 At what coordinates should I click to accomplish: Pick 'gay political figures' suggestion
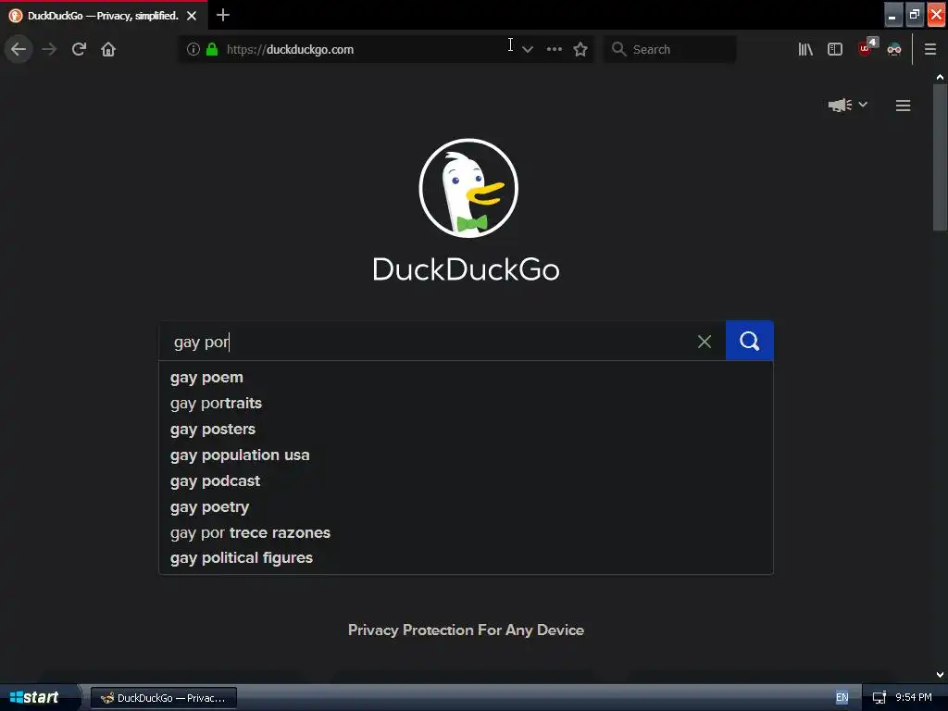(466, 558)
